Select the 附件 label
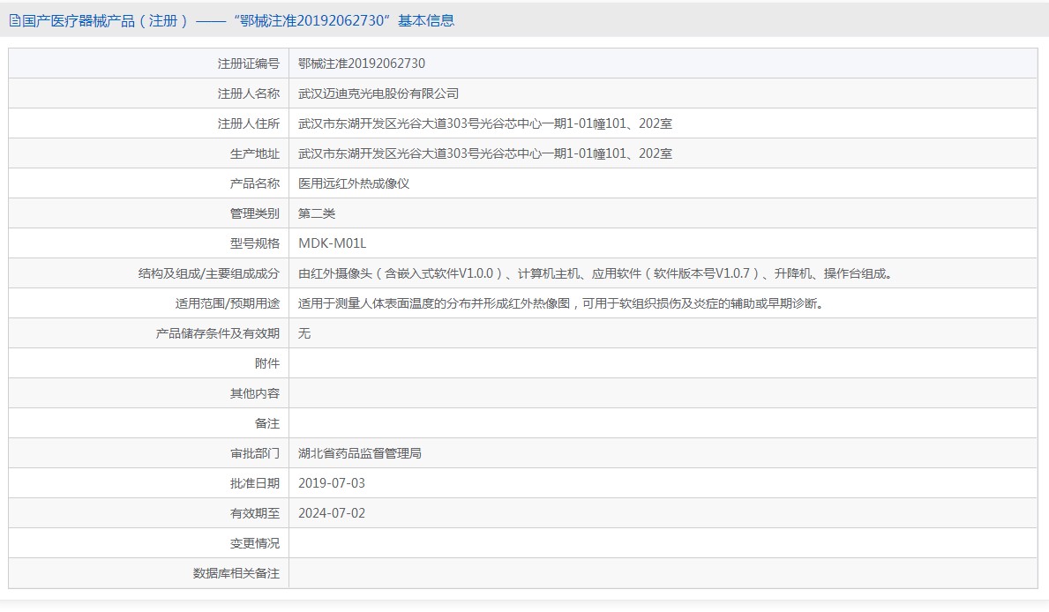This screenshot has height=612, width=1049. pyautogui.click(x=267, y=363)
